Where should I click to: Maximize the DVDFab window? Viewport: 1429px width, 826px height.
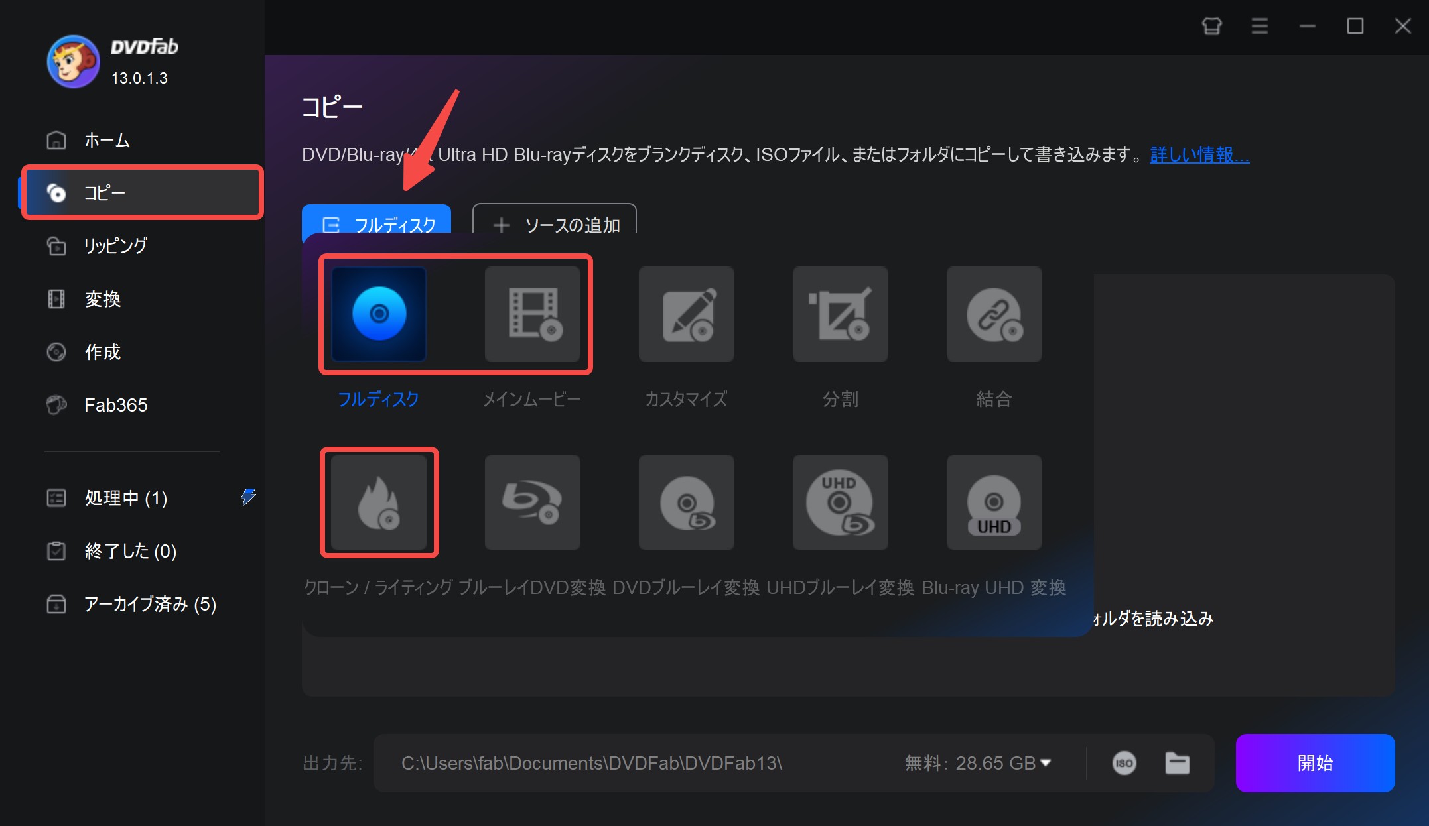(1355, 26)
